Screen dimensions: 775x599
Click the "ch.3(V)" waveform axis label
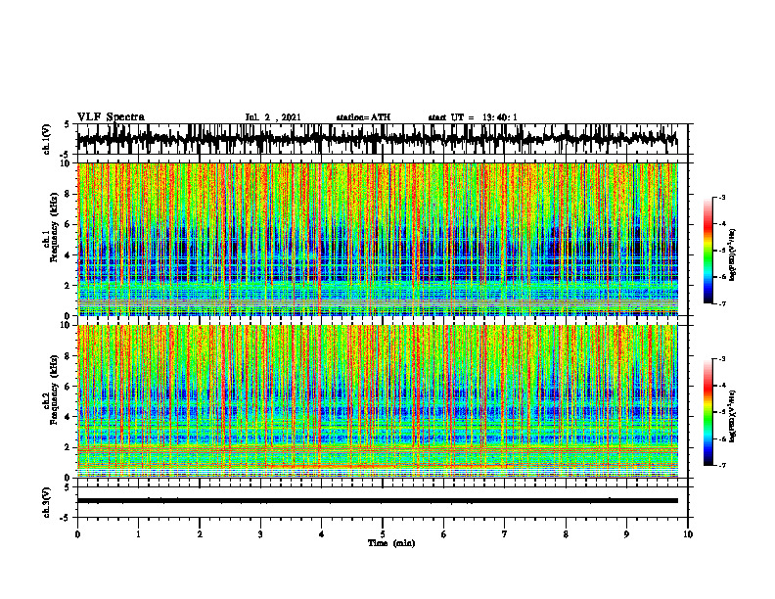47,503
